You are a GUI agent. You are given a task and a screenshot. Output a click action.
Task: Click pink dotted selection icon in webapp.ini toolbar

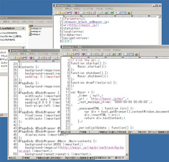93,13
